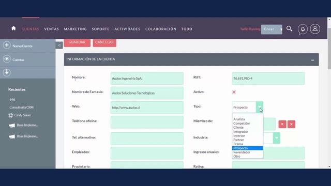Click the second Base Impleme megaphone icon
The height and width of the screenshot is (186, 331).
click(12, 136)
